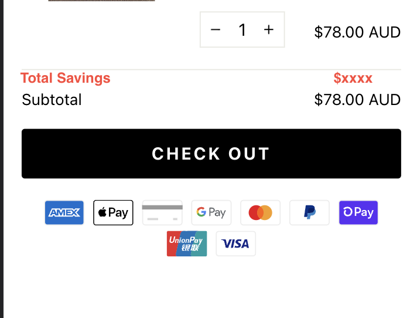Proceed with the CHECK OUT button
This screenshot has width=410, height=318.
coord(211,154)
